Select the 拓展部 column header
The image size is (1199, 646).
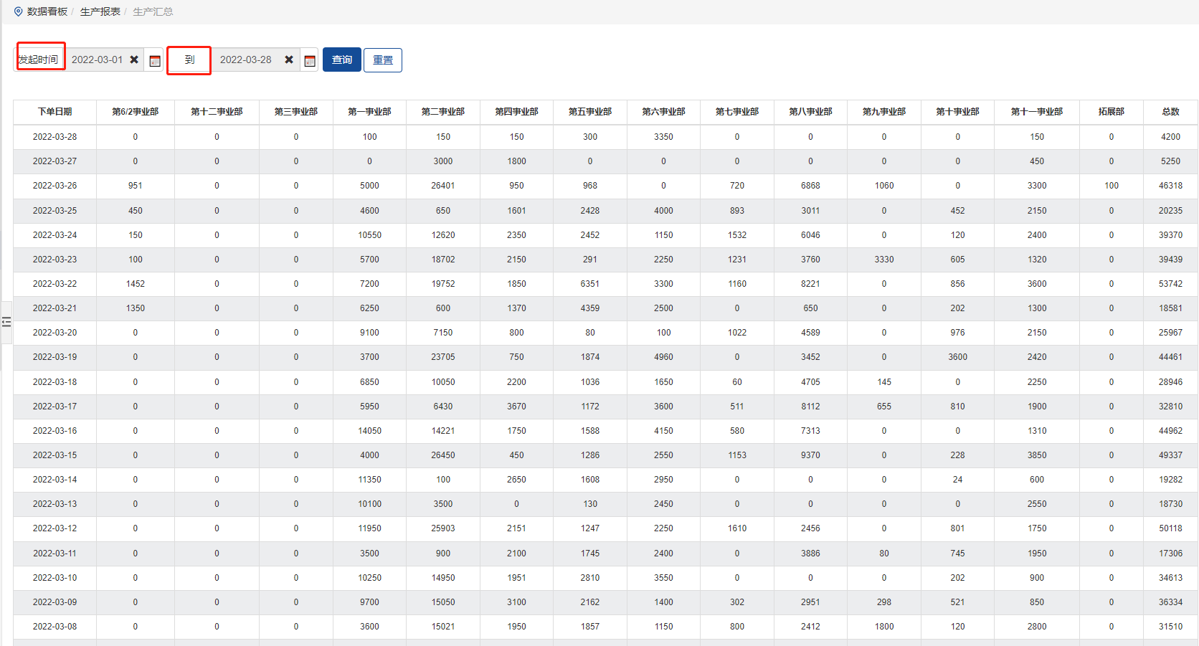coord(1111,112)
